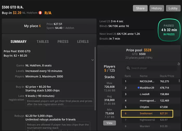Focus the Search player field
The image size is (182, 131).
point(152,68)
